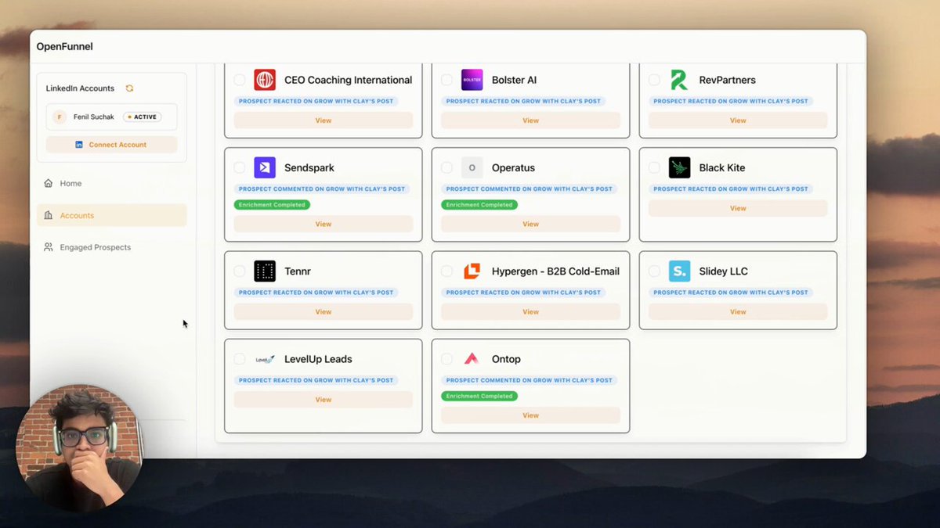
Task: Click View on the Hypergen card
Action: pyautogui.click(x=530, y=311)
